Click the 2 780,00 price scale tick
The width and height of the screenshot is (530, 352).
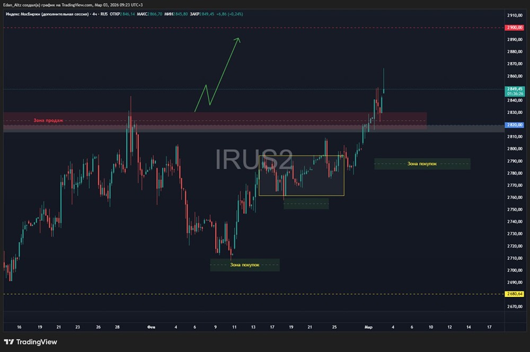515,173
